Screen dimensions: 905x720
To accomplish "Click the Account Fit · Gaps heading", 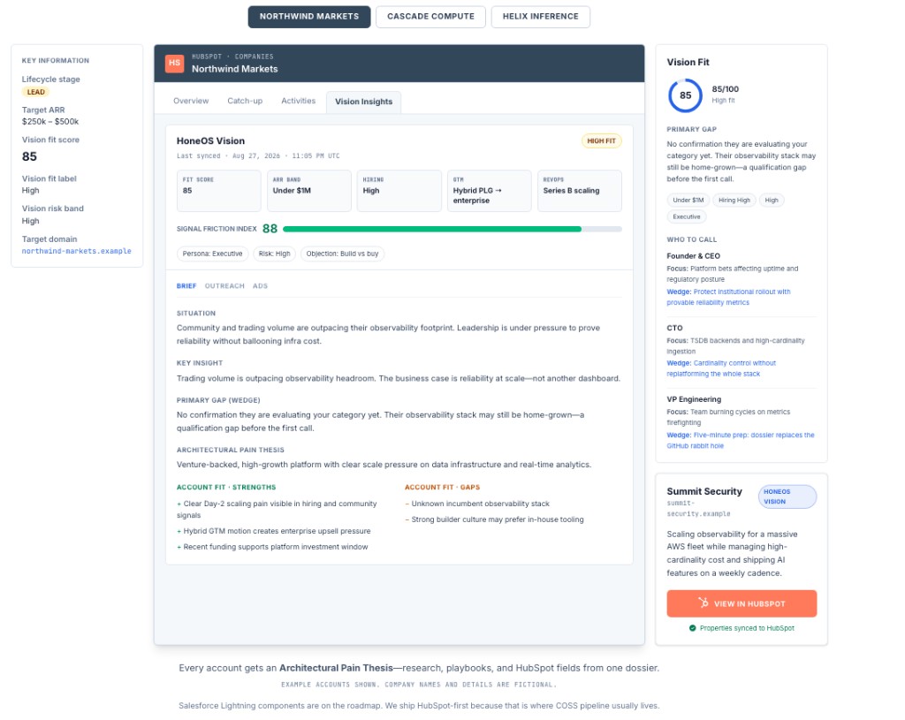I will [442, 488].
